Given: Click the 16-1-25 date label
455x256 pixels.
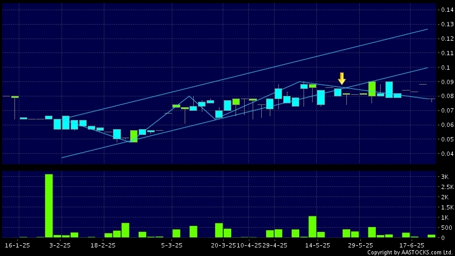Looking at the screenshot, I should pyautogui.click(x=18, y=245).
